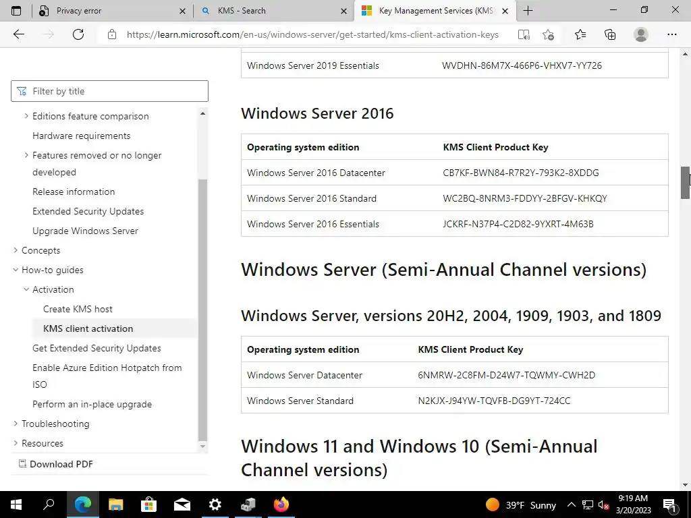Add this page to favorites
The image size is (691, 518).
coord(548,34)
